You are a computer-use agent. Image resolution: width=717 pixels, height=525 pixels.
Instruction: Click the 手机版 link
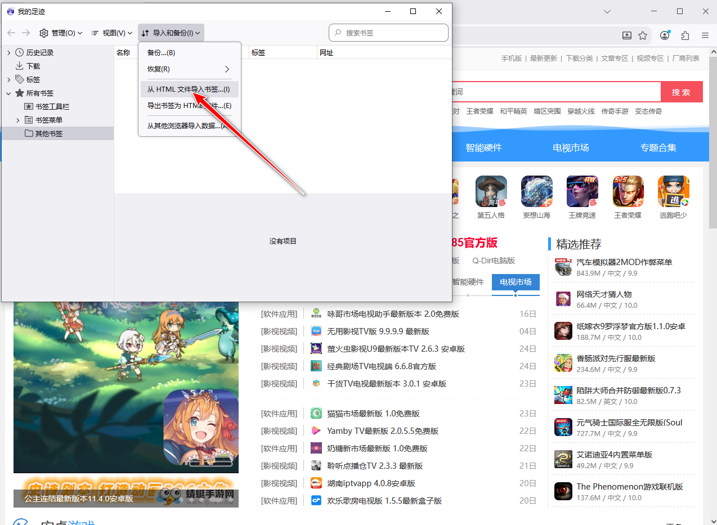coord(512,59)
